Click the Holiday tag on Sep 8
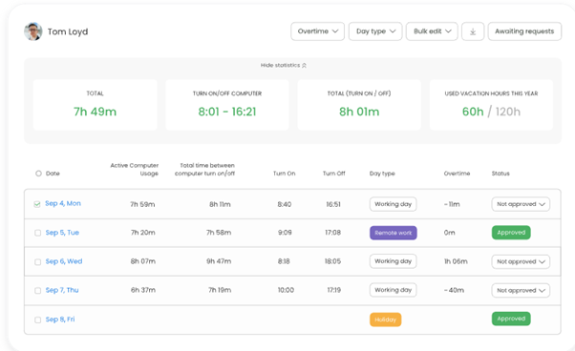Image resolution: width=575 pixels, height=351 pixels. point(386,320)
